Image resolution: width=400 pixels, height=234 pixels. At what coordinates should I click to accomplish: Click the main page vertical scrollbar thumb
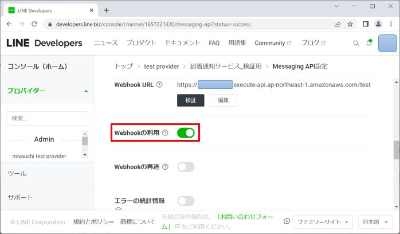(397, 150)
